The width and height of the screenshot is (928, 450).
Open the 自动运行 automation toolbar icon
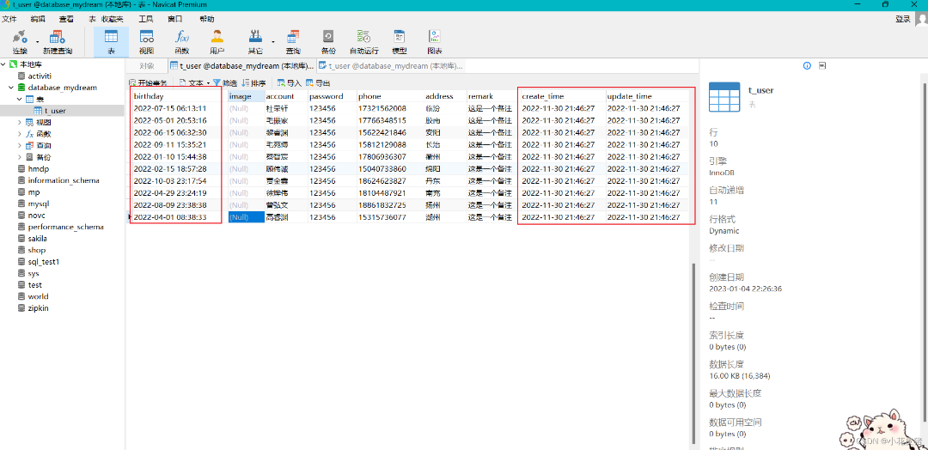click(364, 41)
